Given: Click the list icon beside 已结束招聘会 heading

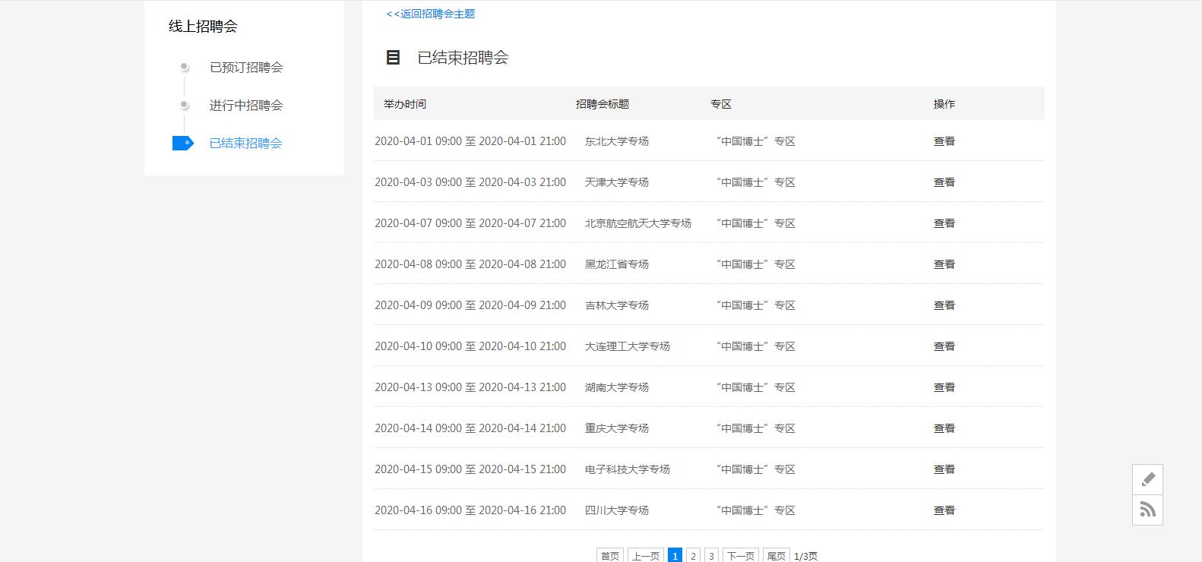Looking at the screenshot, I should (x=393, y=57).
